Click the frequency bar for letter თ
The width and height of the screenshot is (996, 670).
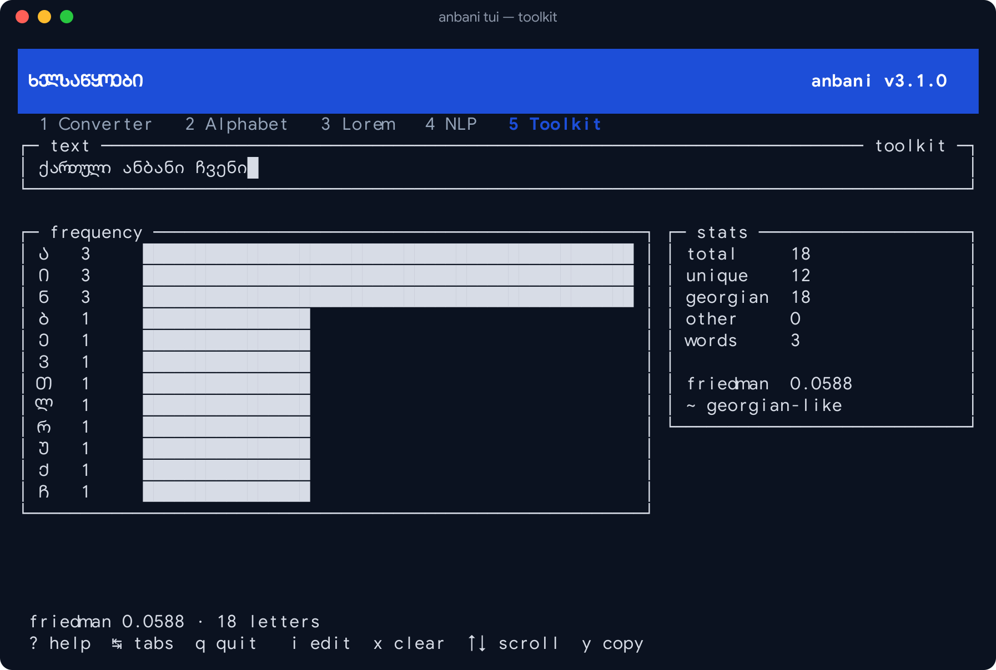(x=227, y=384)
